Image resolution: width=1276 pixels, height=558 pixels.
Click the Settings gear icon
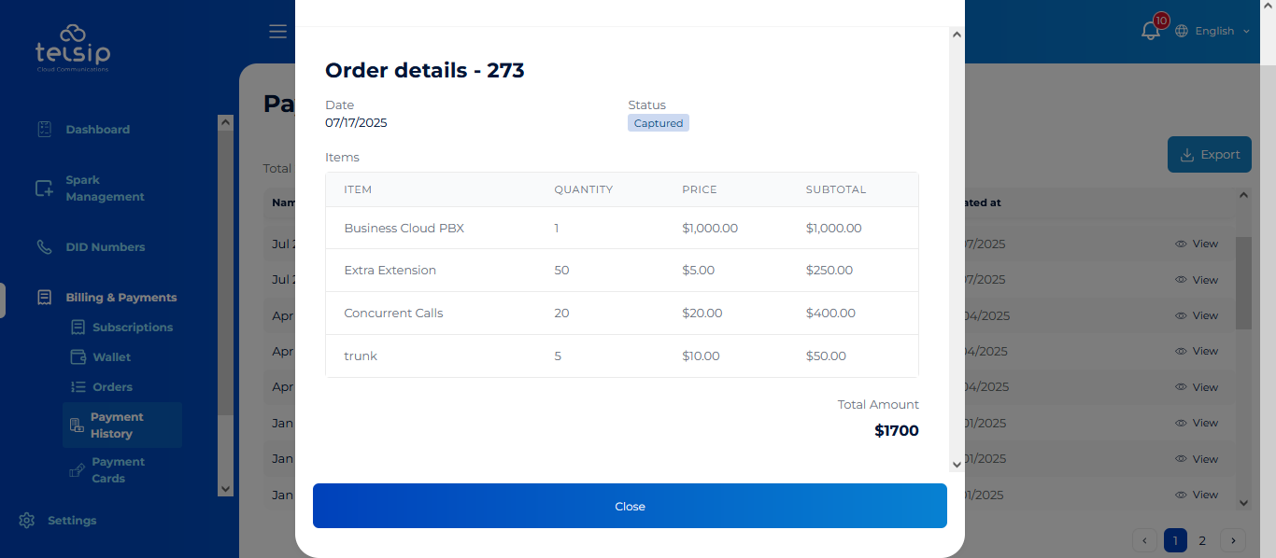click(x=27, y=521)
